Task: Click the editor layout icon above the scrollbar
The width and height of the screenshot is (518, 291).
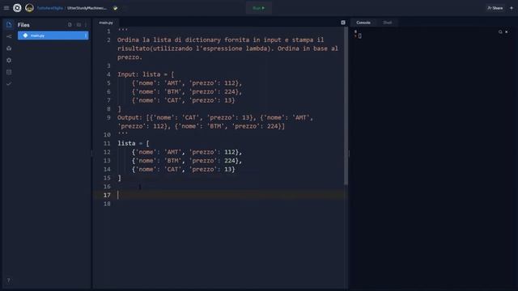Action: (343, 23)
